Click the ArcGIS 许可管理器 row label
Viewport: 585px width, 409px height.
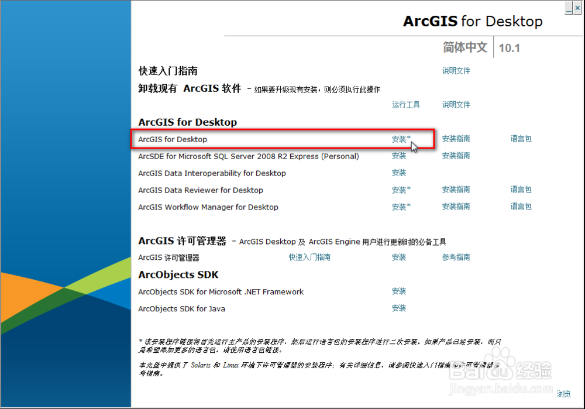[168, 258]
